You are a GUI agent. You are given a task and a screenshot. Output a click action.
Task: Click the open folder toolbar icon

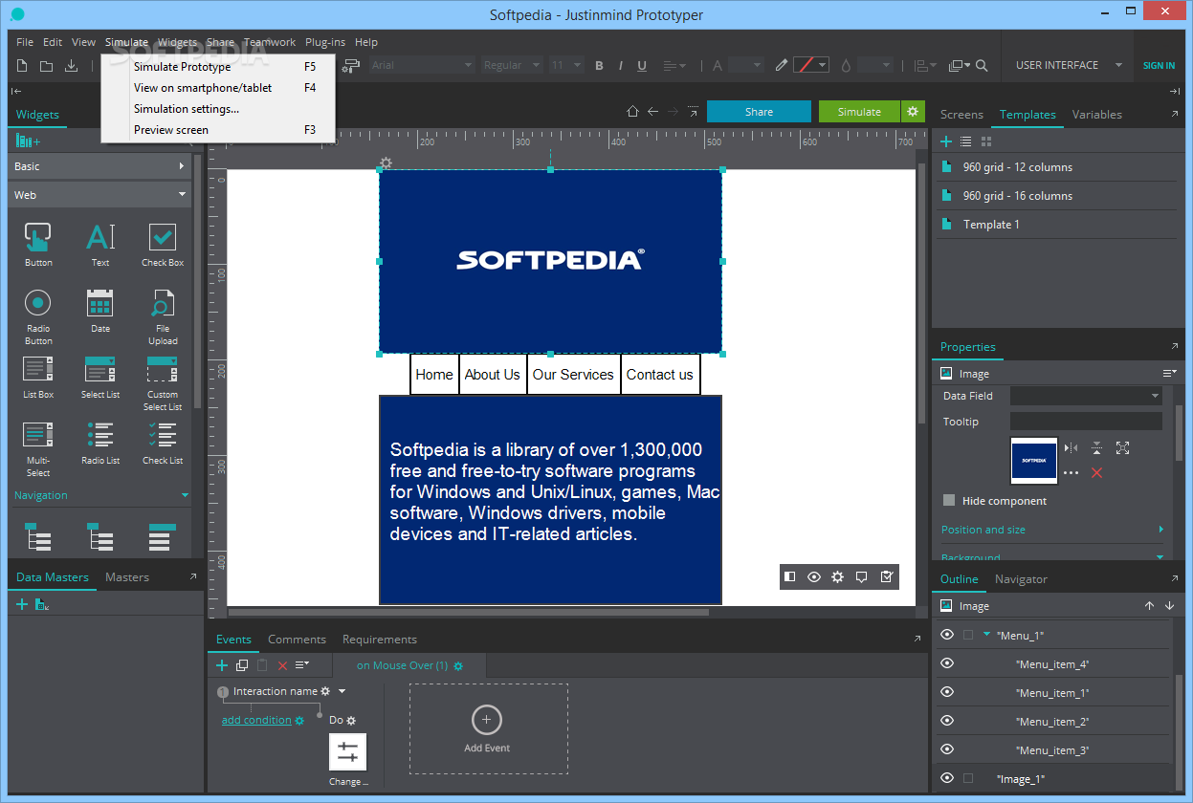pos(46,65)
